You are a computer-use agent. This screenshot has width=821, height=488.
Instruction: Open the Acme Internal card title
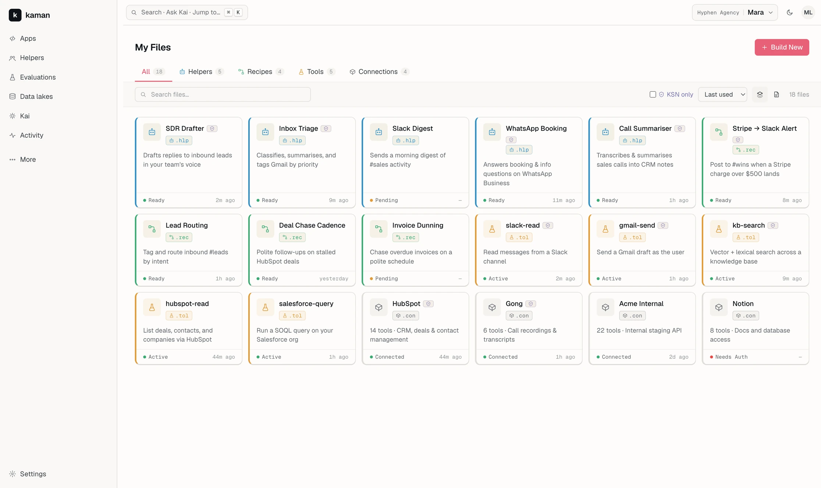[x=641, y=304]
